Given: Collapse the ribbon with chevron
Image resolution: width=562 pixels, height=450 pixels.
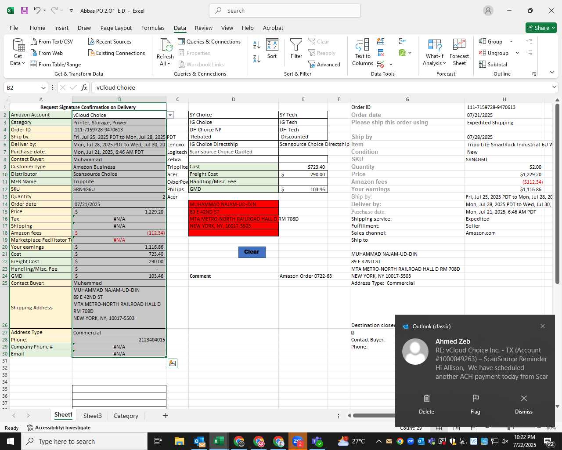Looking at the screenshot, I should [x=552, y=73].
